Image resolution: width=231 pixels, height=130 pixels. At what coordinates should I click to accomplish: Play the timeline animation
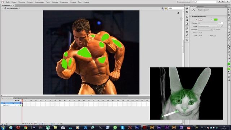(27, 124)
